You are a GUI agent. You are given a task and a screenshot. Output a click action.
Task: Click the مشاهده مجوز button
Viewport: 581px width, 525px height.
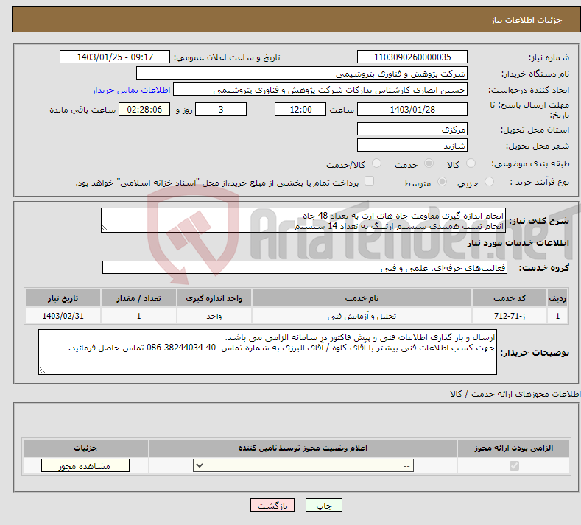(85, 465)
